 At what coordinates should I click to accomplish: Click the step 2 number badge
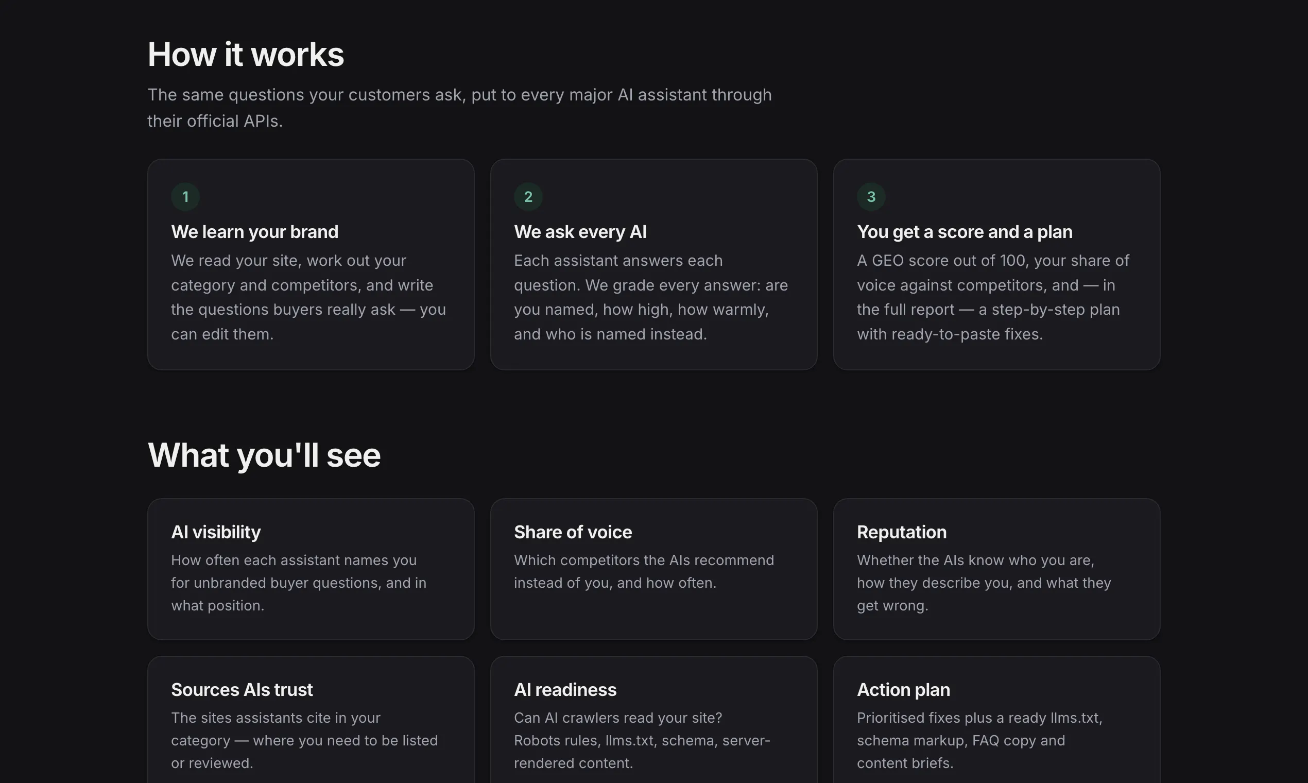[x=528, y=197]
